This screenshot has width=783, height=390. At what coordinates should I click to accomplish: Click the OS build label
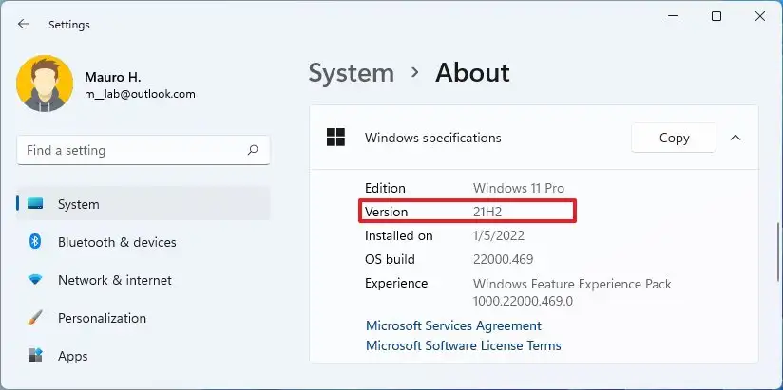390,259
